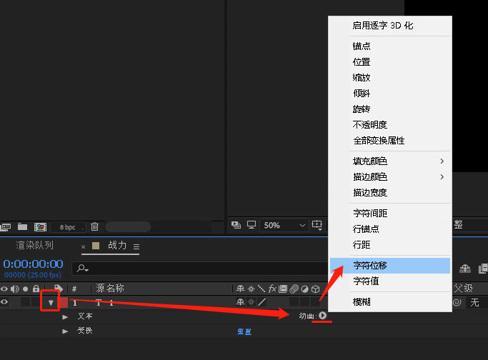Screen dimensions: 488x360
Task: Toggle shy layers hide icon in timeline
Action: click(465, 268)
